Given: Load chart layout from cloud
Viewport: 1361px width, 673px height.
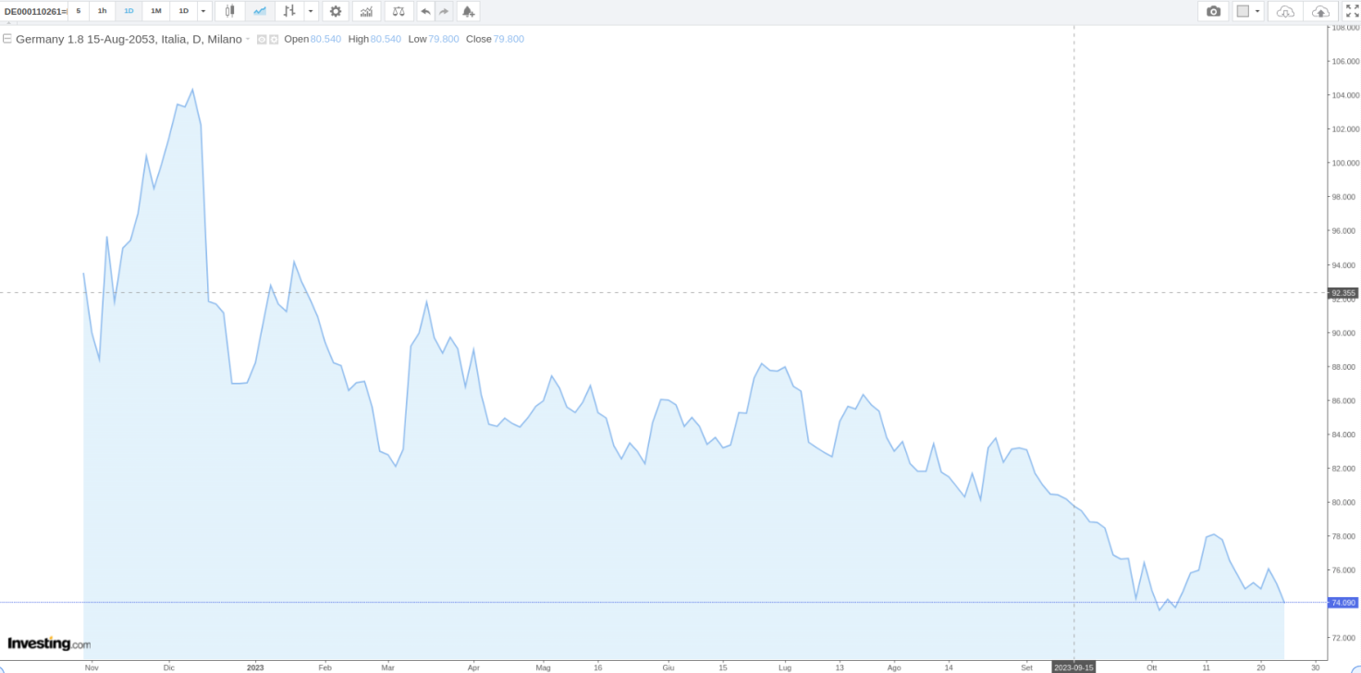Looking at the screenshot, I should point(1285,11).
